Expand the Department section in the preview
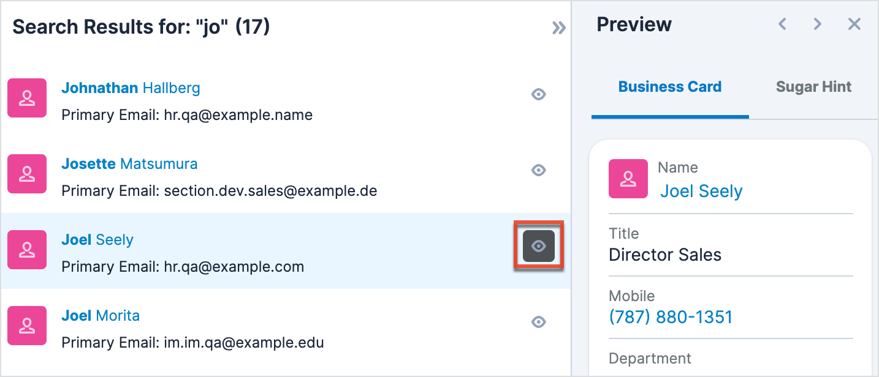879x377 pixels. pyautogui.click(x=650, y=358)
